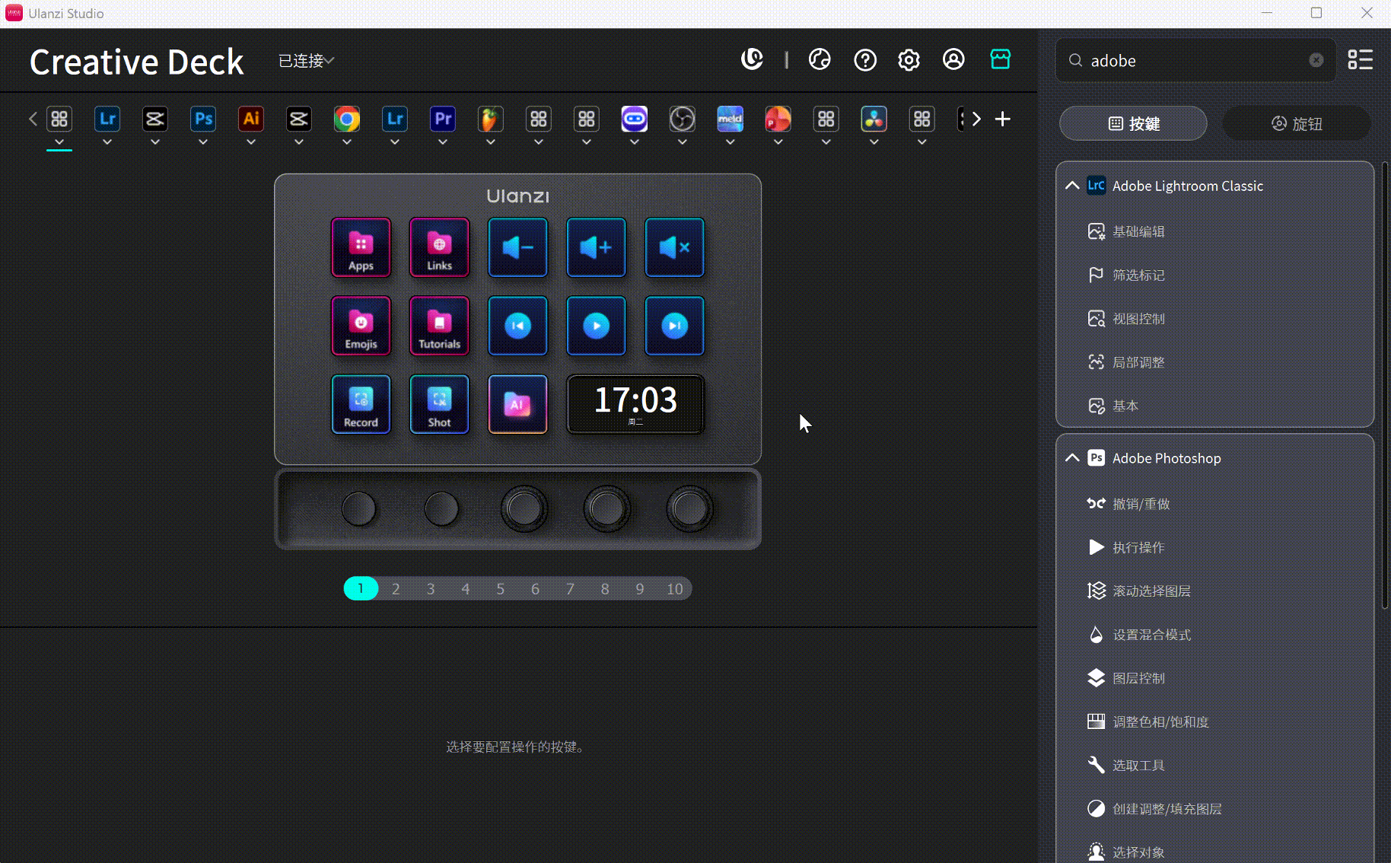Select the Chrome profile icon
The image size is (1391, 863).
[x=347, y=119]
